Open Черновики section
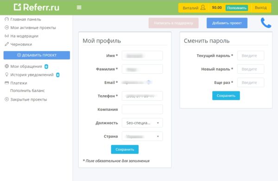 (21, 44)
